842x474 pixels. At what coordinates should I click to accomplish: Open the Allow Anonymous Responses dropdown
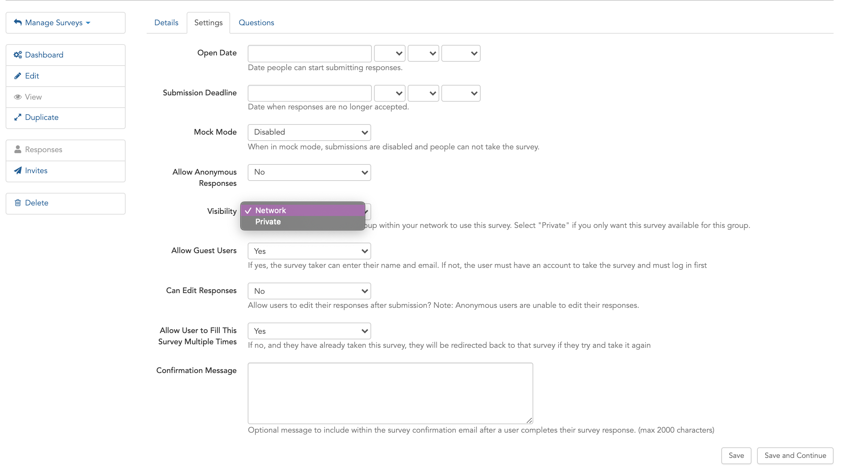tap(309, 172)
